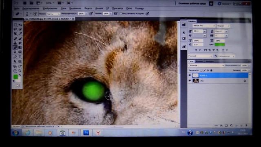The width and height of the screenshot is (261, 147).
Task: Open the 'Обычные' blend mode dropdown
Action: point(206,66)
